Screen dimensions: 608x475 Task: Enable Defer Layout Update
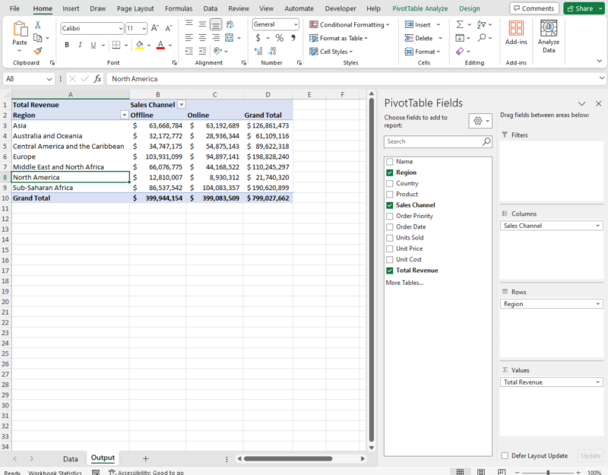point(505,455)
